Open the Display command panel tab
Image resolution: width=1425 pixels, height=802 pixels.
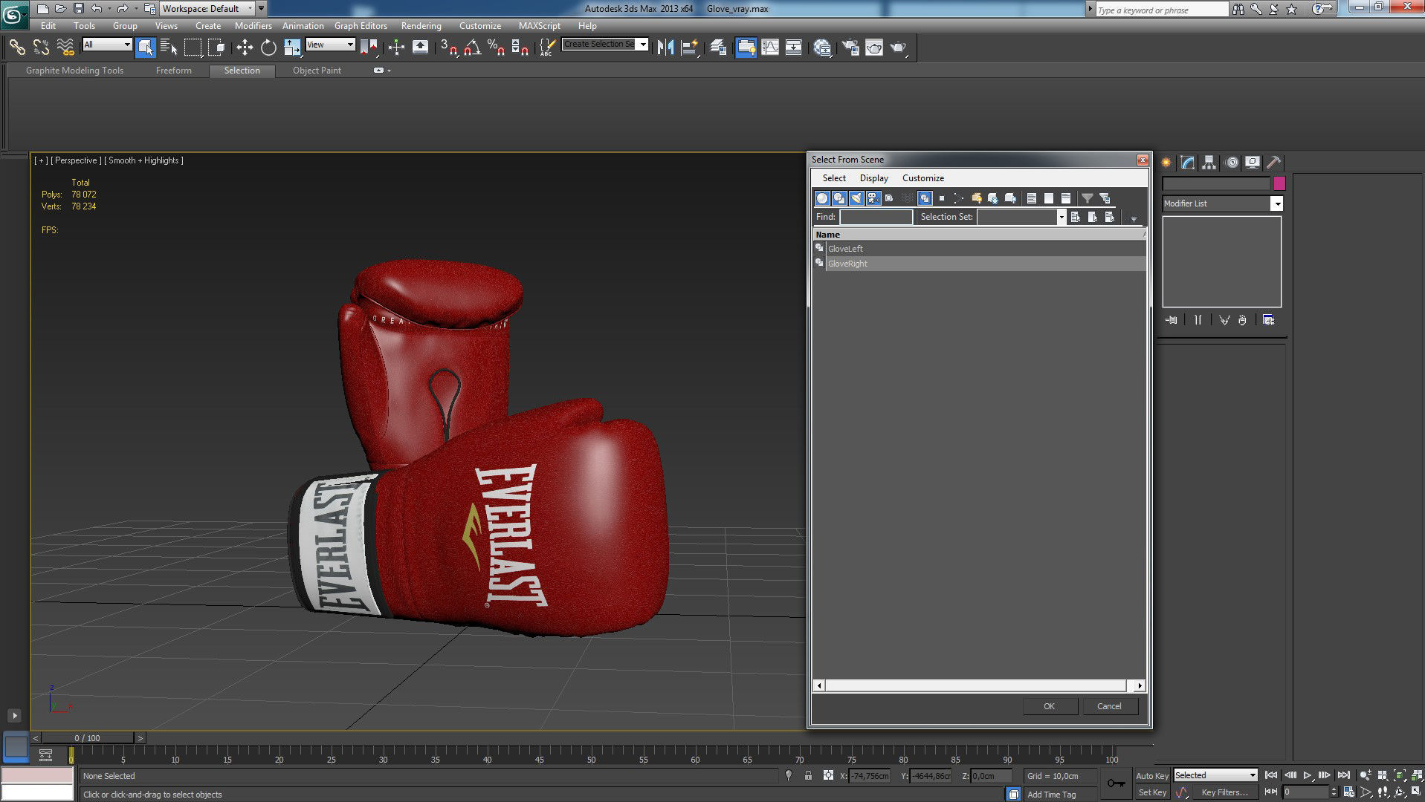(x=1253, y=163)
